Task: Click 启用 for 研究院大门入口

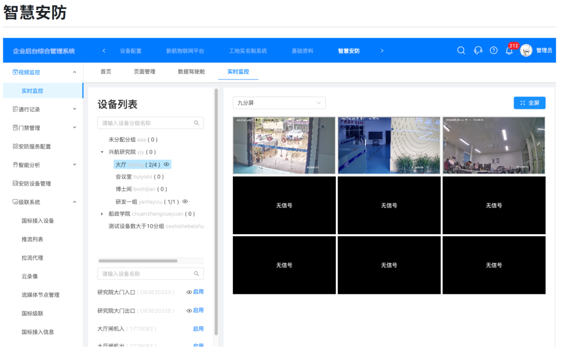Action: coord(198,292)
